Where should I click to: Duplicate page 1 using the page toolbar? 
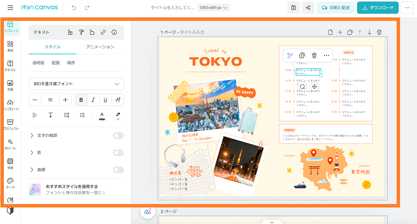(x=350, y=32)
